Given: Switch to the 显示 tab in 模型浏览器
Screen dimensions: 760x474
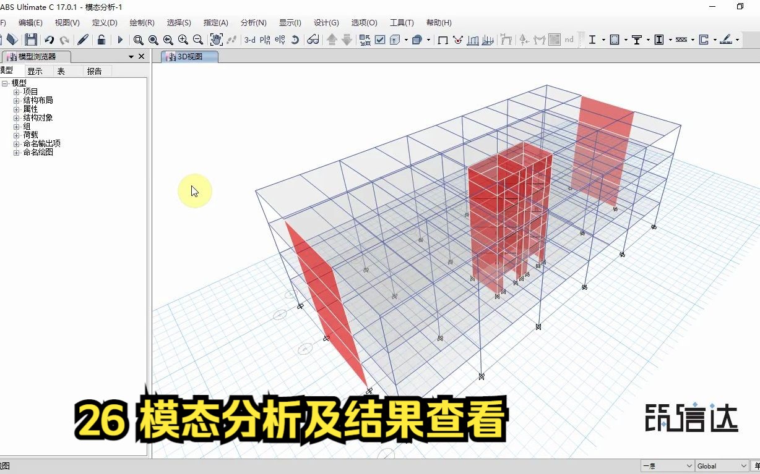Looking at the screenshot, I should 35,70.
